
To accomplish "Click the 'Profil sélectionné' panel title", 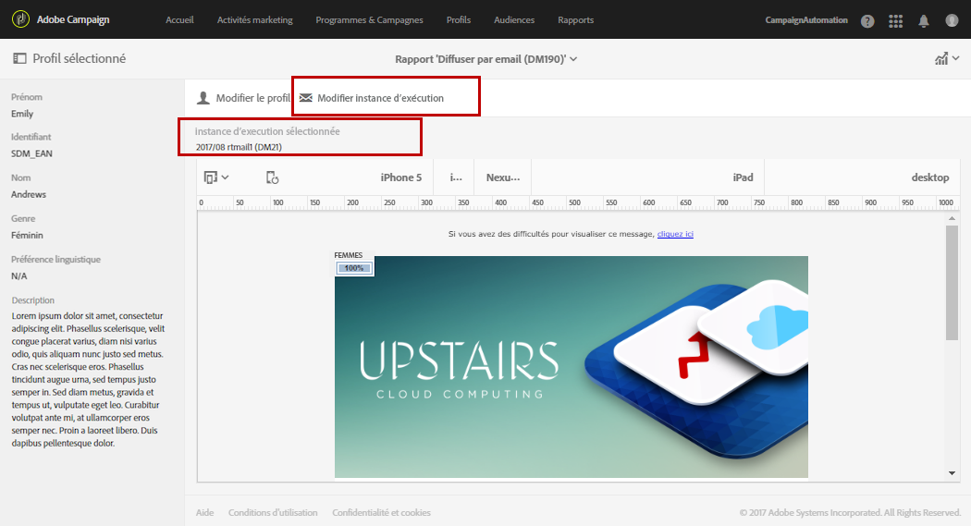I will [x=80, y=58].
